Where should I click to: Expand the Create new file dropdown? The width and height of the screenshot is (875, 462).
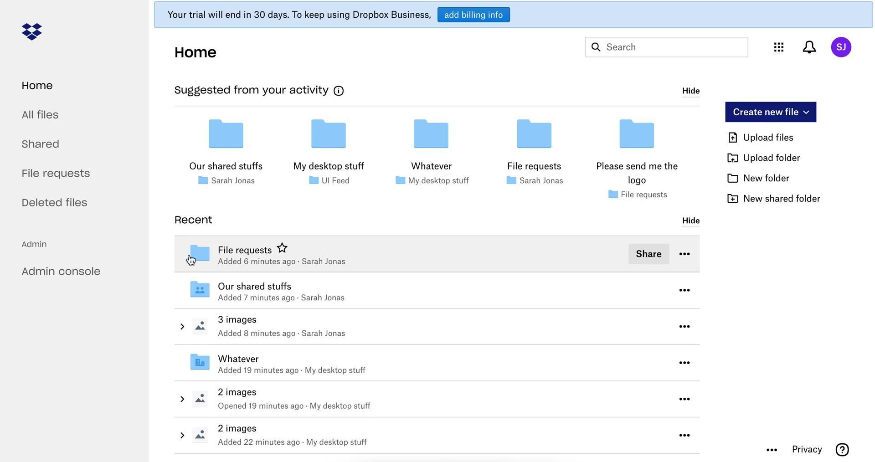(x=770, y=112)
